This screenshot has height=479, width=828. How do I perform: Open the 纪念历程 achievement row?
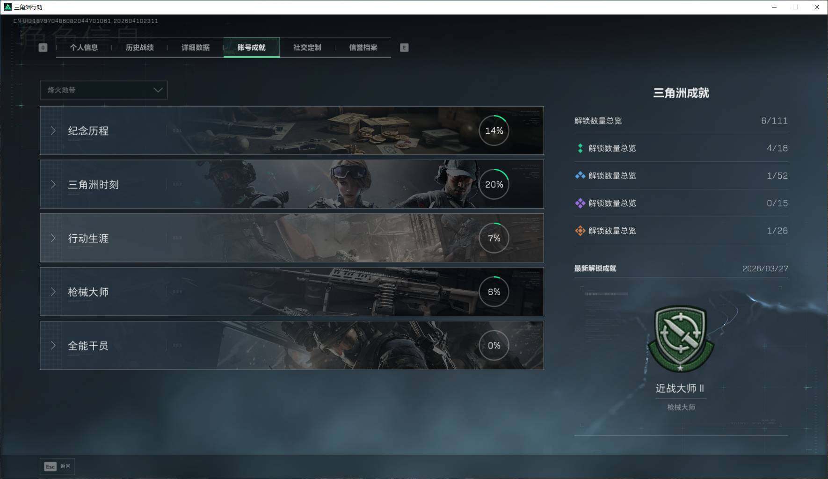(x=292, y=131)
